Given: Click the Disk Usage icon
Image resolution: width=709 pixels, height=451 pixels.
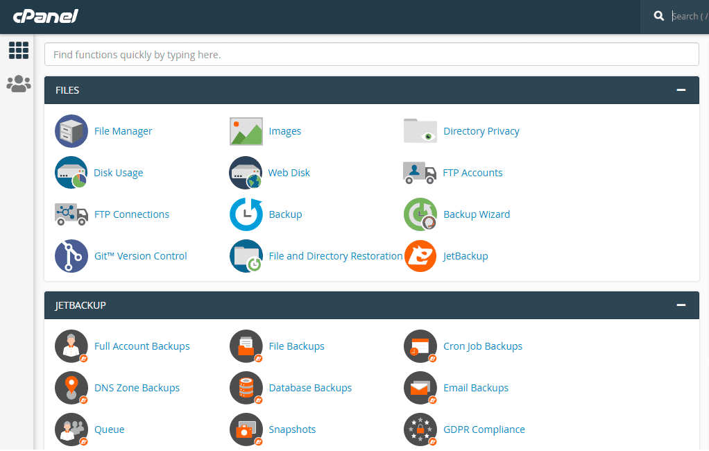Looking at the screenshot, I should pyautogui.click(x=71, y=173).
